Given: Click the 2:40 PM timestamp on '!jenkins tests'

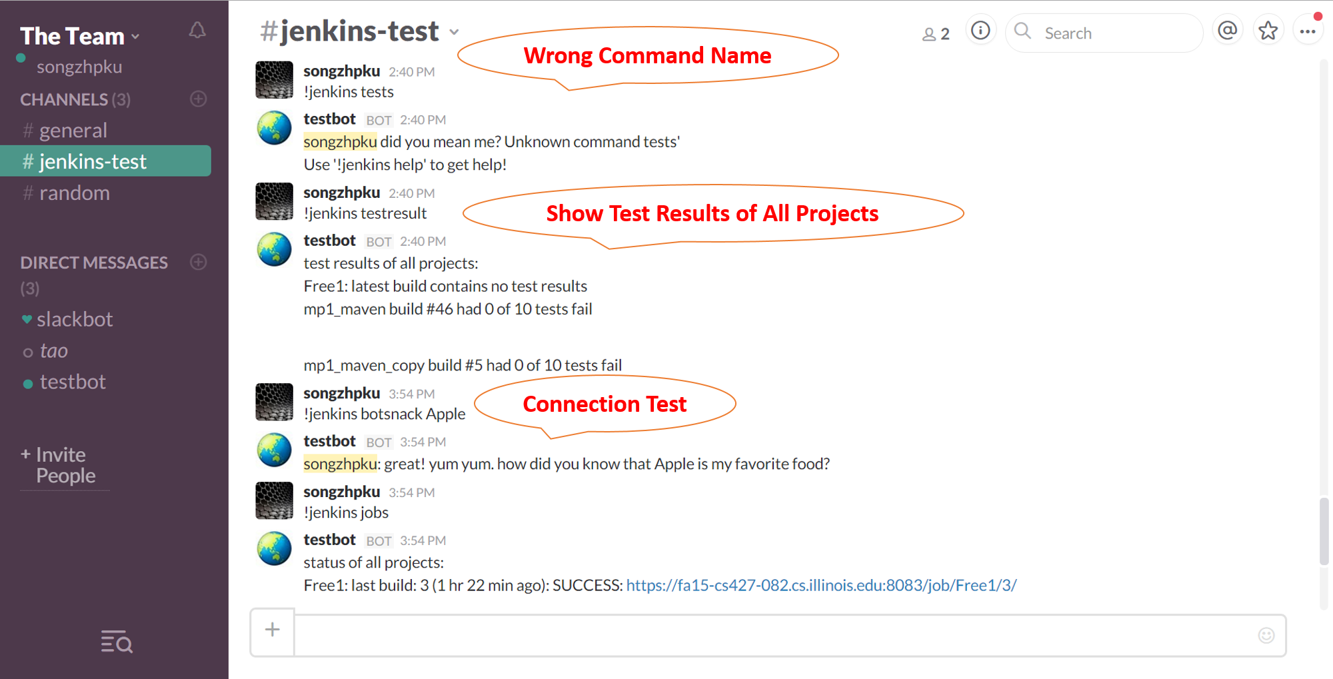Looking at the screenshot, I should point(412,72).
